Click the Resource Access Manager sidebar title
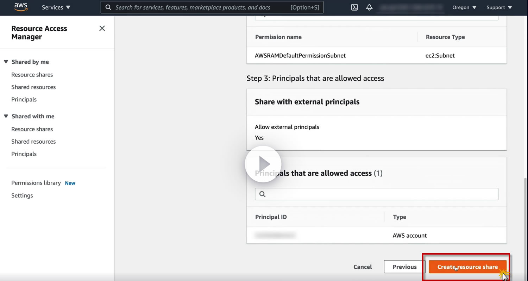The image size is (528, 281). tap(39, 33)
